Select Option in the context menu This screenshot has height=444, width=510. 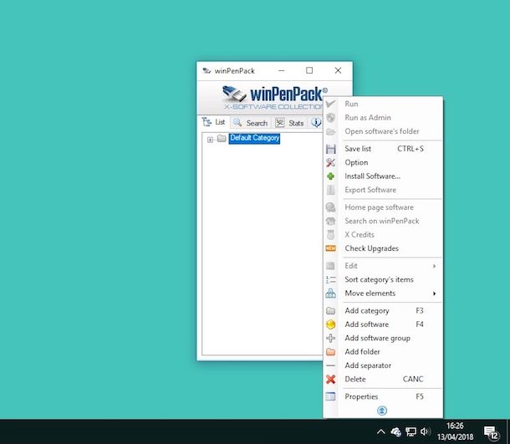pos(383,162)
